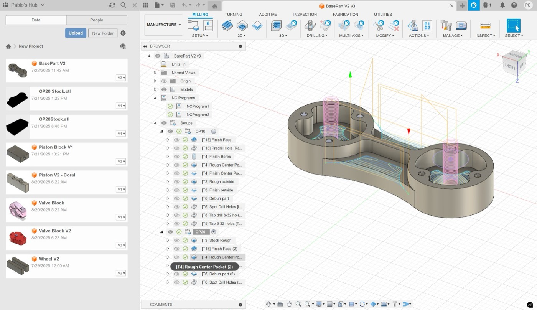
Task: Click the Tool Library icon in Manage
Action: coord(446,26)
